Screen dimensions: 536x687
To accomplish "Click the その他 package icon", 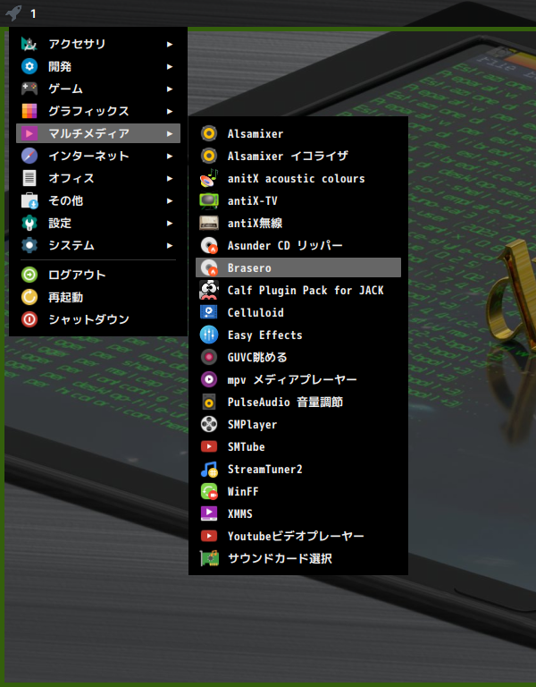I will pos(29,200).
